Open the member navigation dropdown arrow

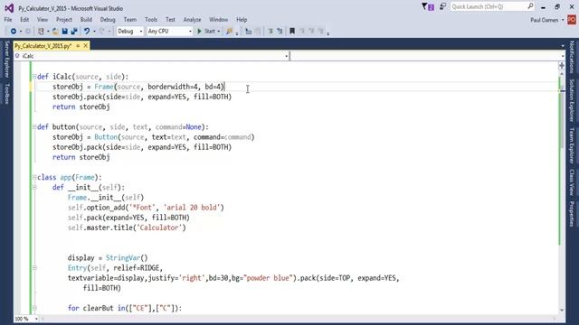click(563, 56)
